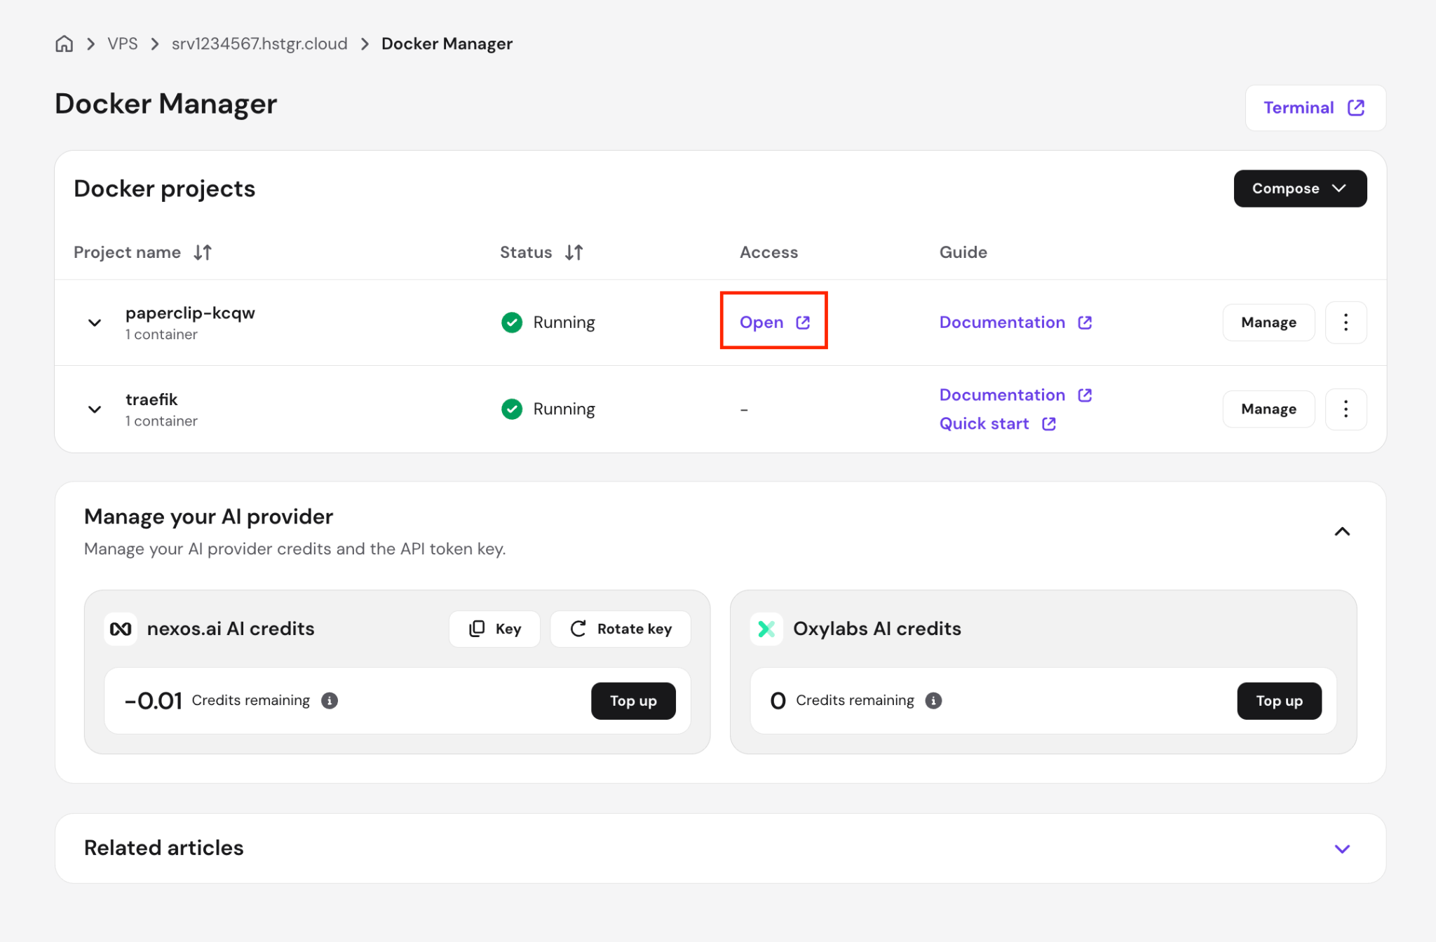Expand the traefik project row
Viewport: 1436px width, 942px height.
[x=95, y=409]
